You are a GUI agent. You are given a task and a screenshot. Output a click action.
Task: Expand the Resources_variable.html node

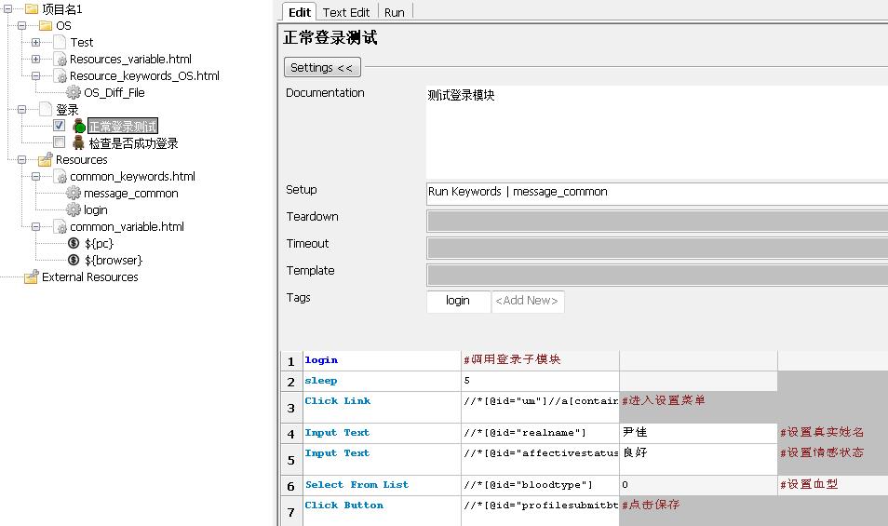[x=35, y=60]
